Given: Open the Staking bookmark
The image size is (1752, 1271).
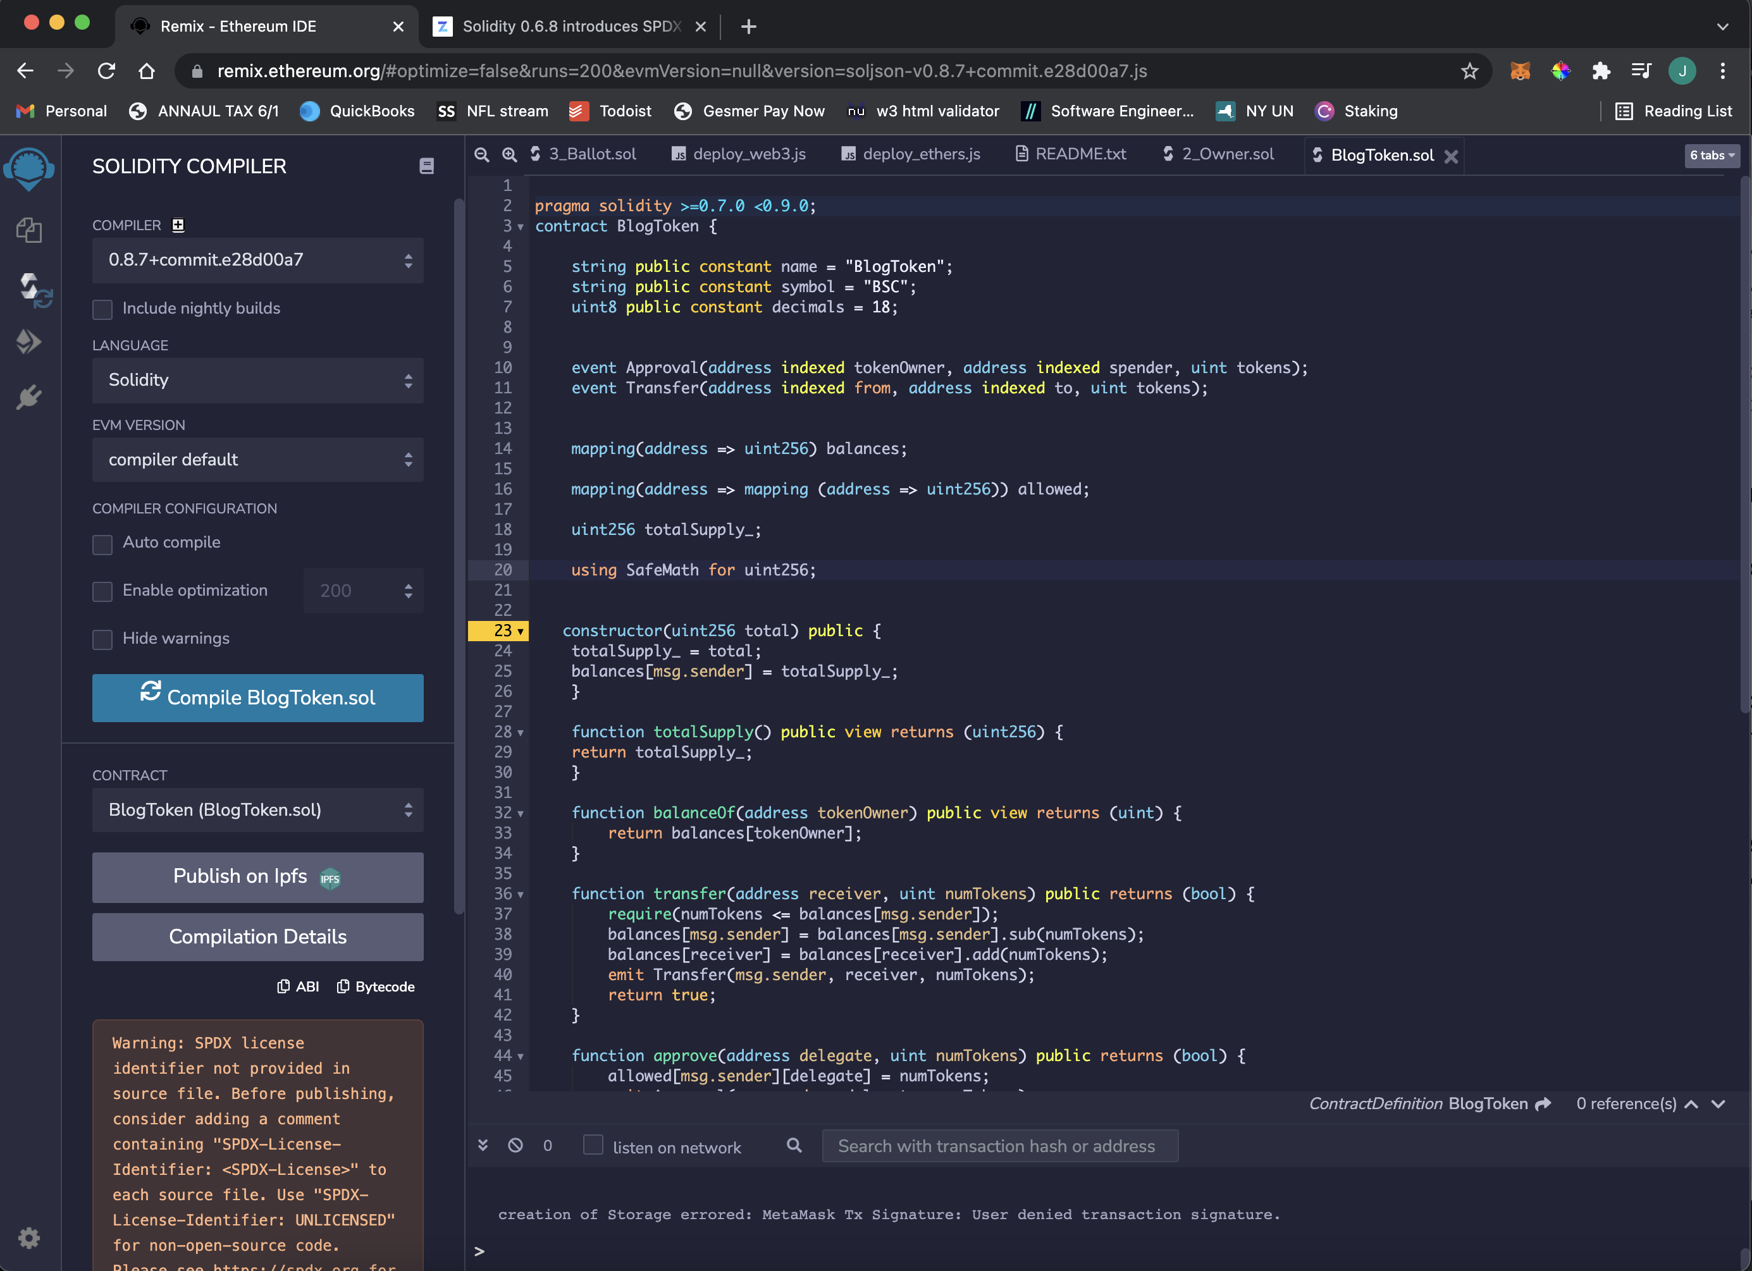Looking at the screenshot, I should [1357, 111].
